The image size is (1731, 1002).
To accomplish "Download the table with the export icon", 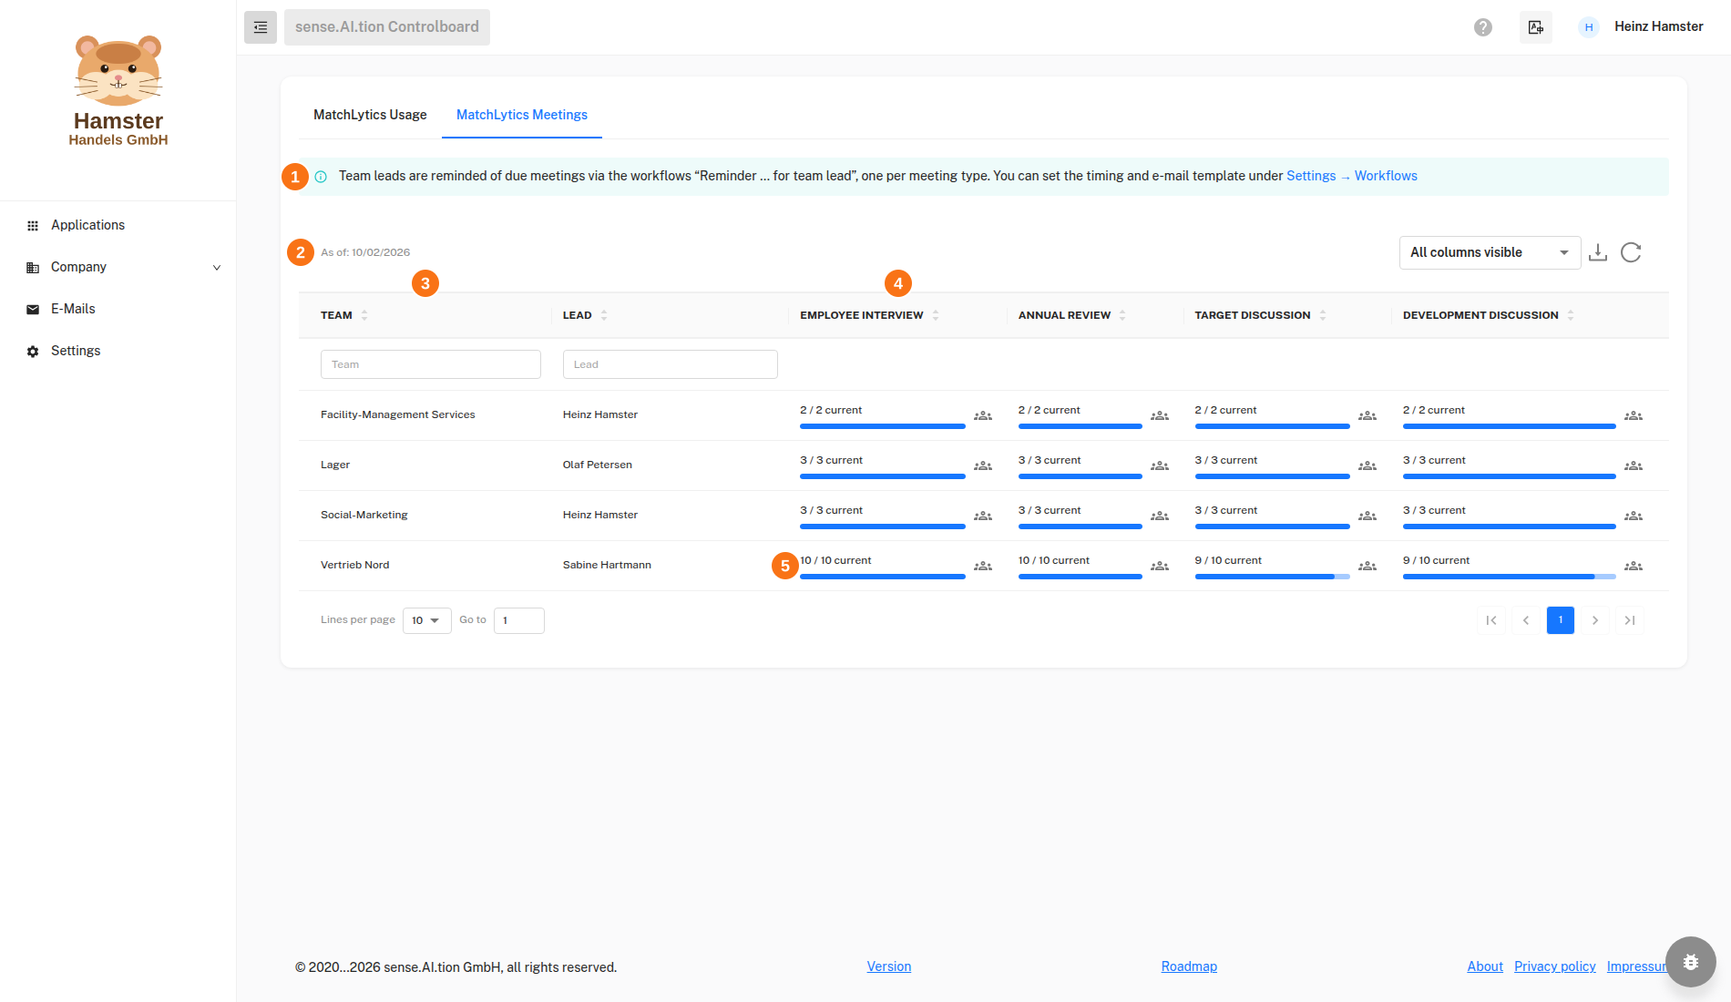I will pyautogui.click(x=1598, y=252).
